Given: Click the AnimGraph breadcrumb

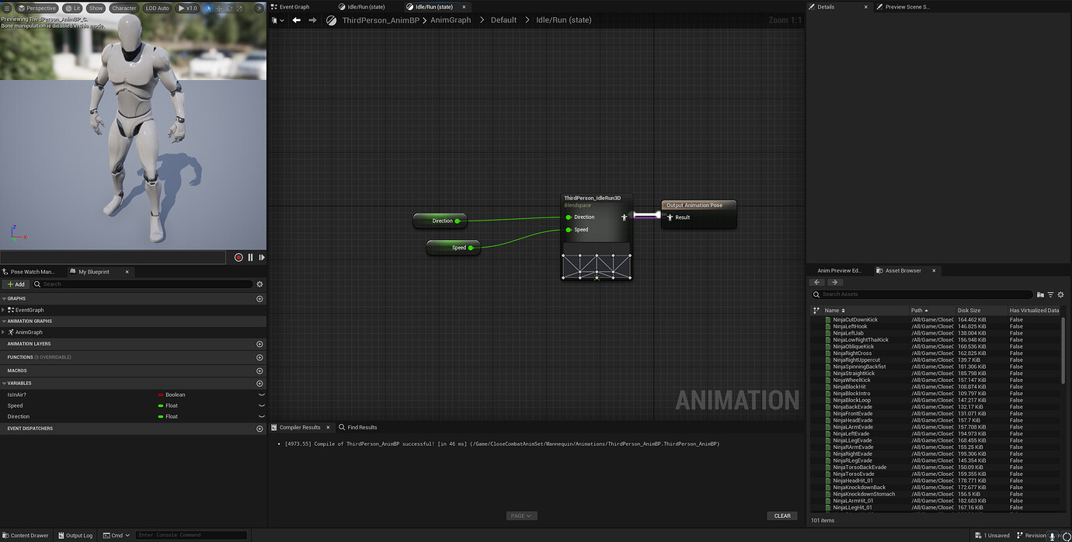Looking at the screenshot, I should point(451,20).
